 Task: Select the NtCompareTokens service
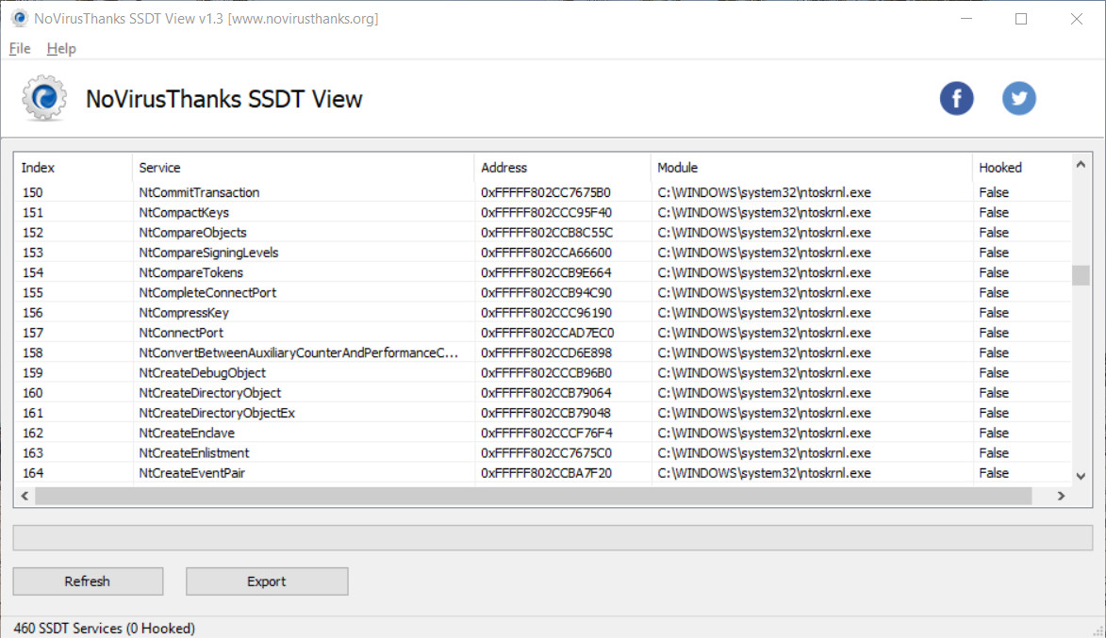(x=190, y=273)
